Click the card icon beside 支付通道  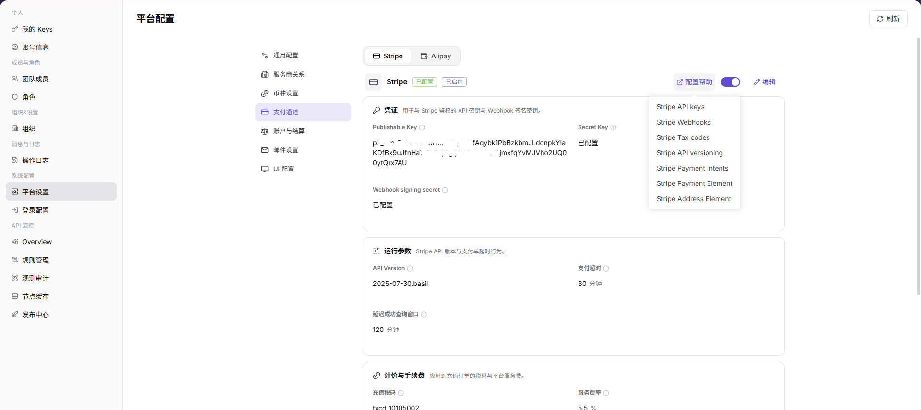pos(265,112)
